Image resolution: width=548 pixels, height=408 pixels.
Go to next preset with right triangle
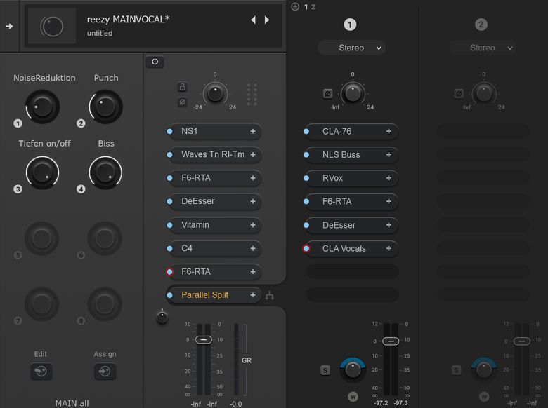[x=267, y=20]
